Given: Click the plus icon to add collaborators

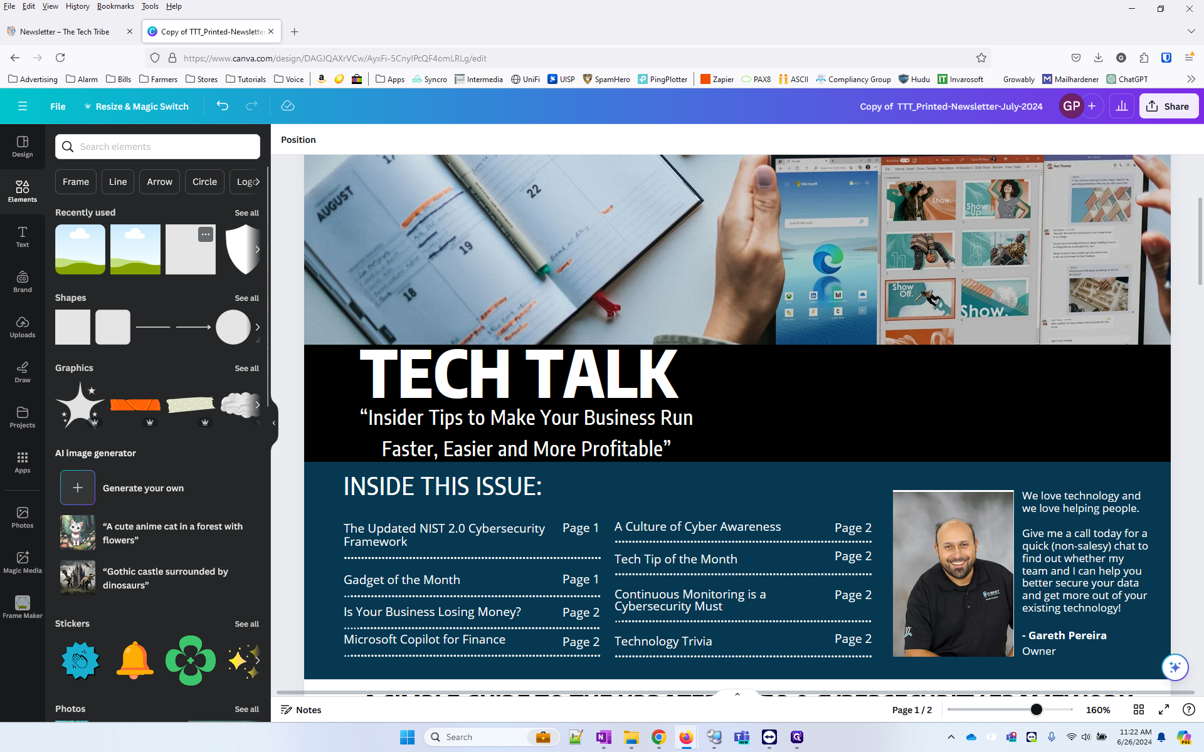Looking at the screenshot, I should tap(1092, 106).
